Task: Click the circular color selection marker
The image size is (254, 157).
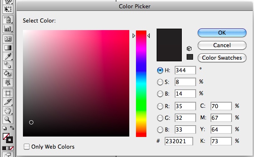Action: (31, 122)
